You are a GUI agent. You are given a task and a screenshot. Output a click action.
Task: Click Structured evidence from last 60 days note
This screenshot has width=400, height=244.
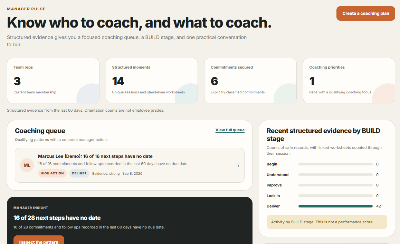click(85, 110)
